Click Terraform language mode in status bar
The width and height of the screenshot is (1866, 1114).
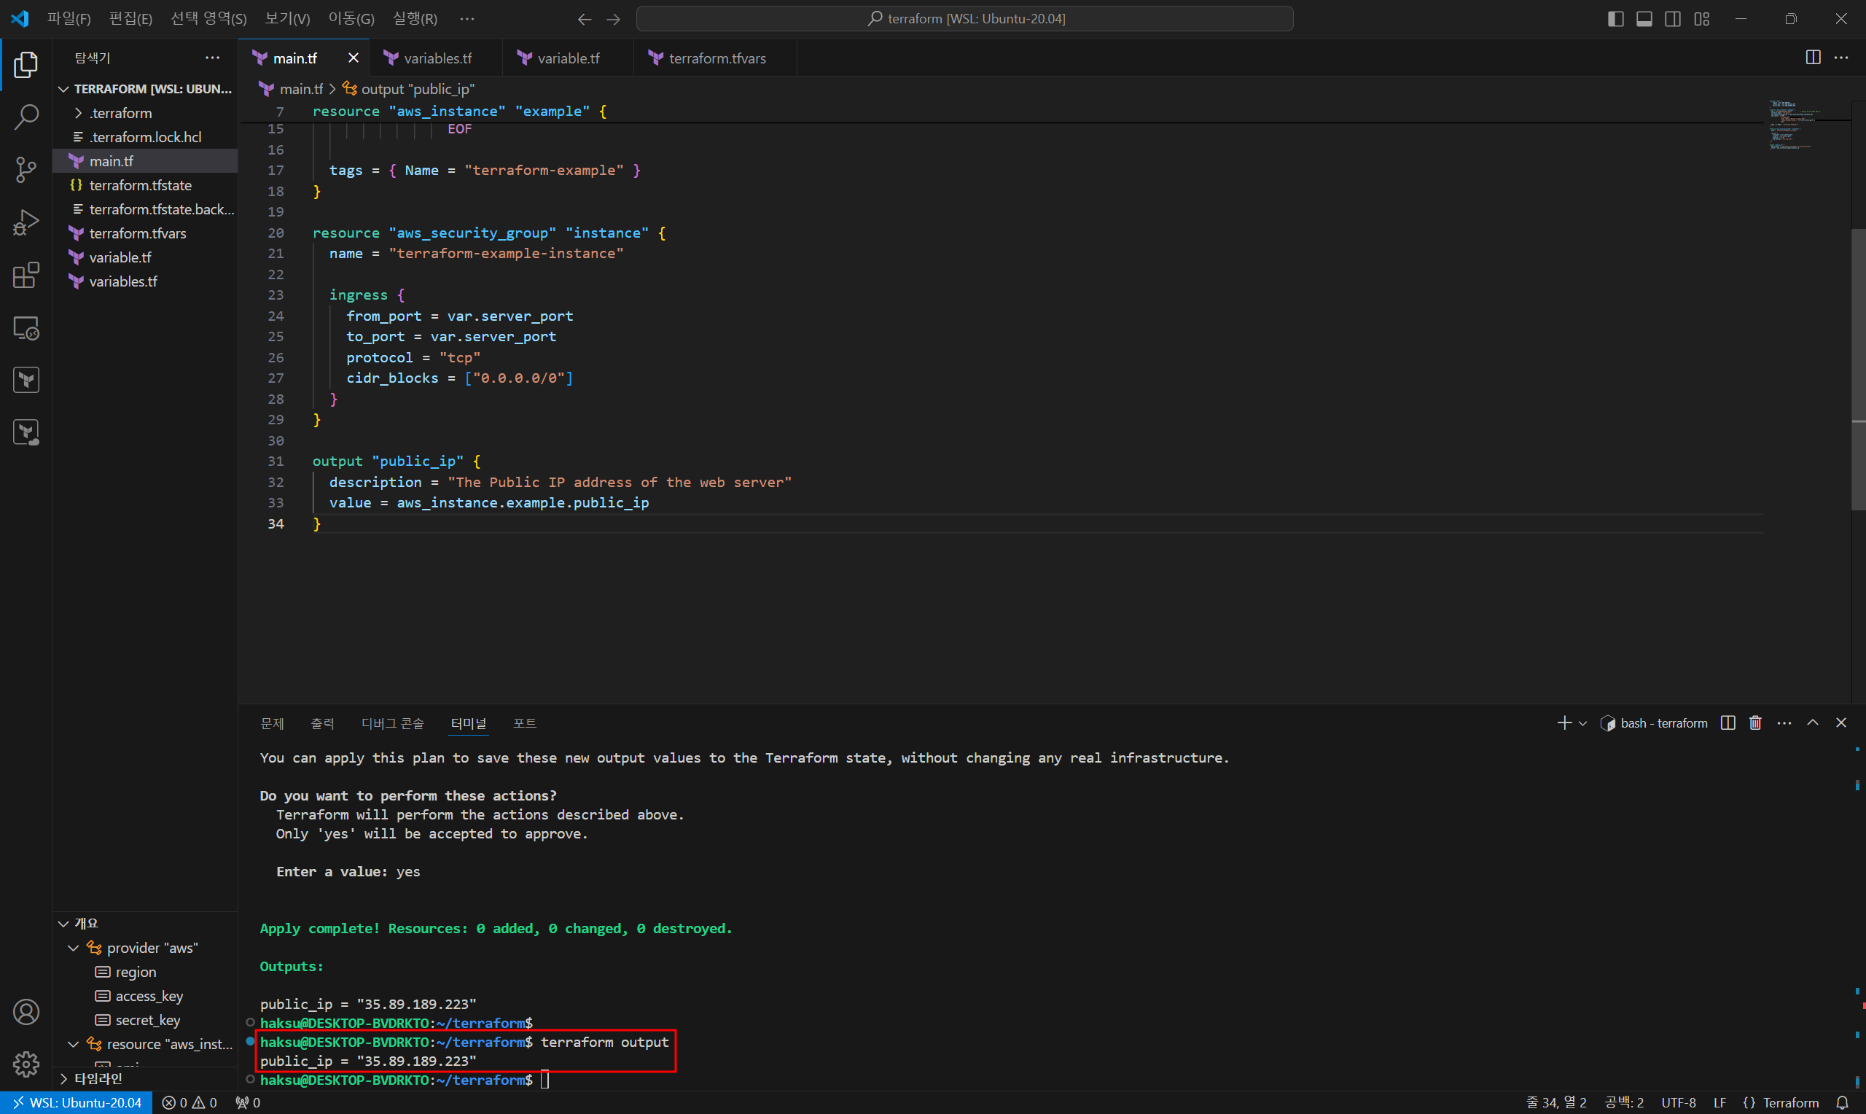(x=1789, y=1103)
